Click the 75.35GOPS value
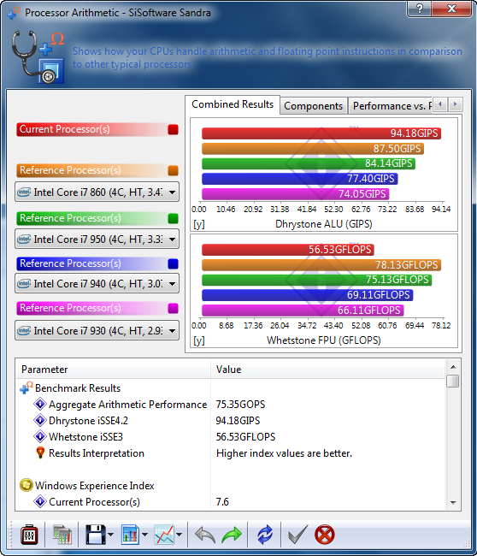 click(x=240, y=405)
